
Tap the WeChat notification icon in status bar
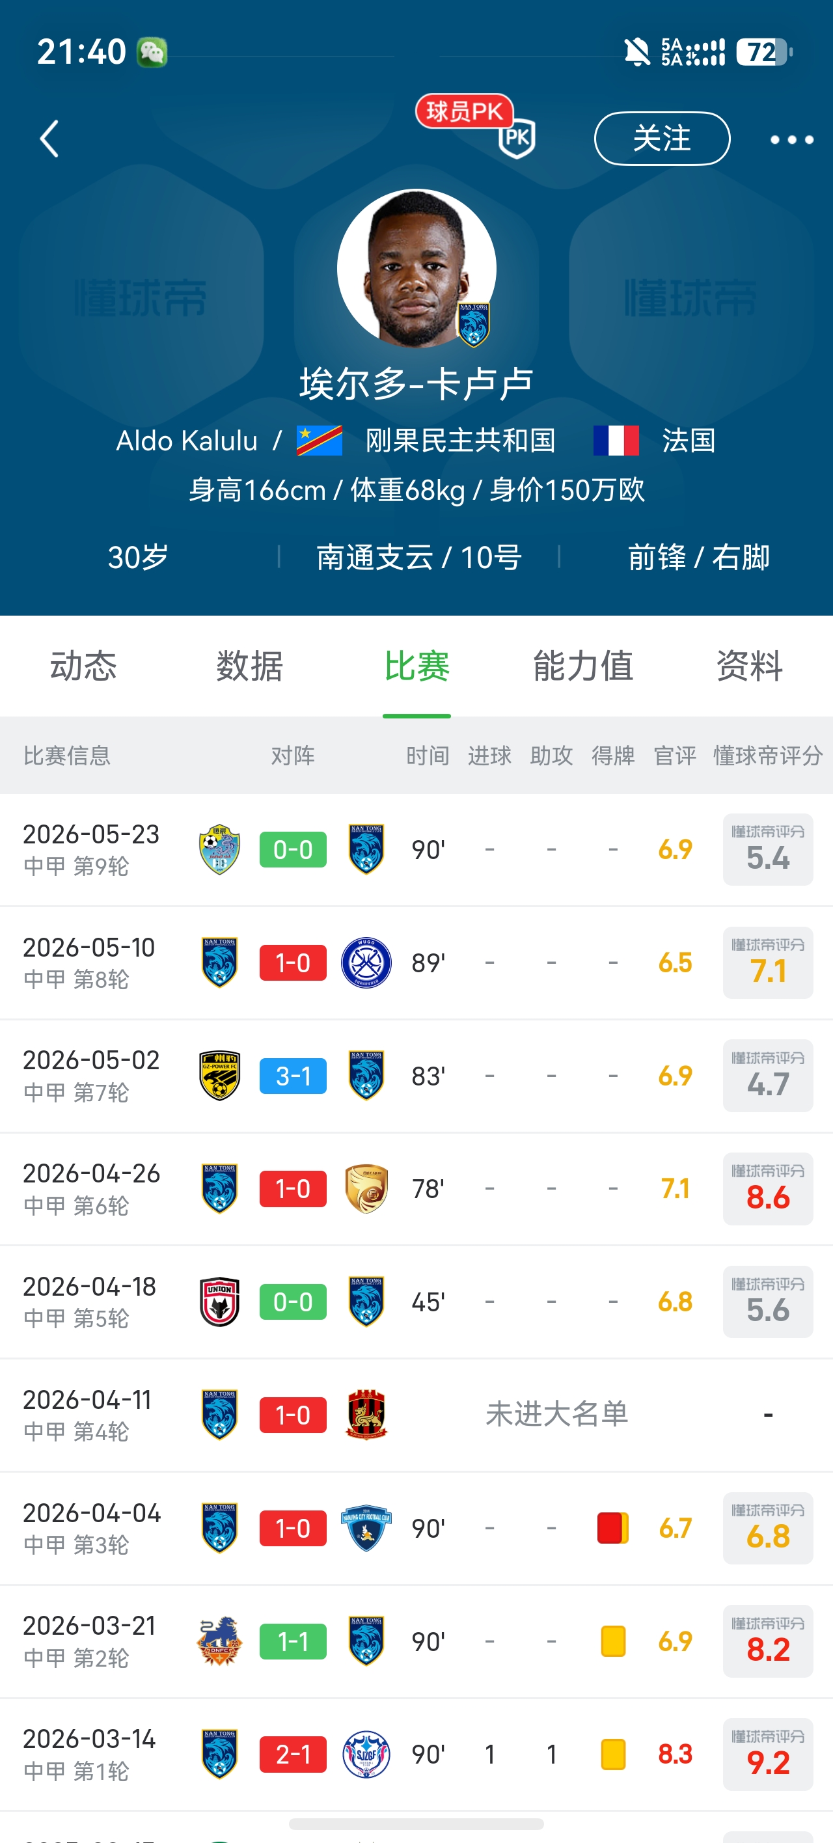click(152, 52)
